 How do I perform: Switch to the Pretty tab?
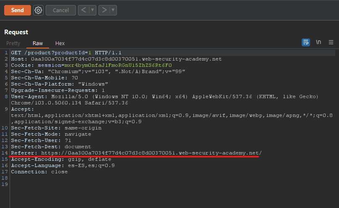pos(13,43)
